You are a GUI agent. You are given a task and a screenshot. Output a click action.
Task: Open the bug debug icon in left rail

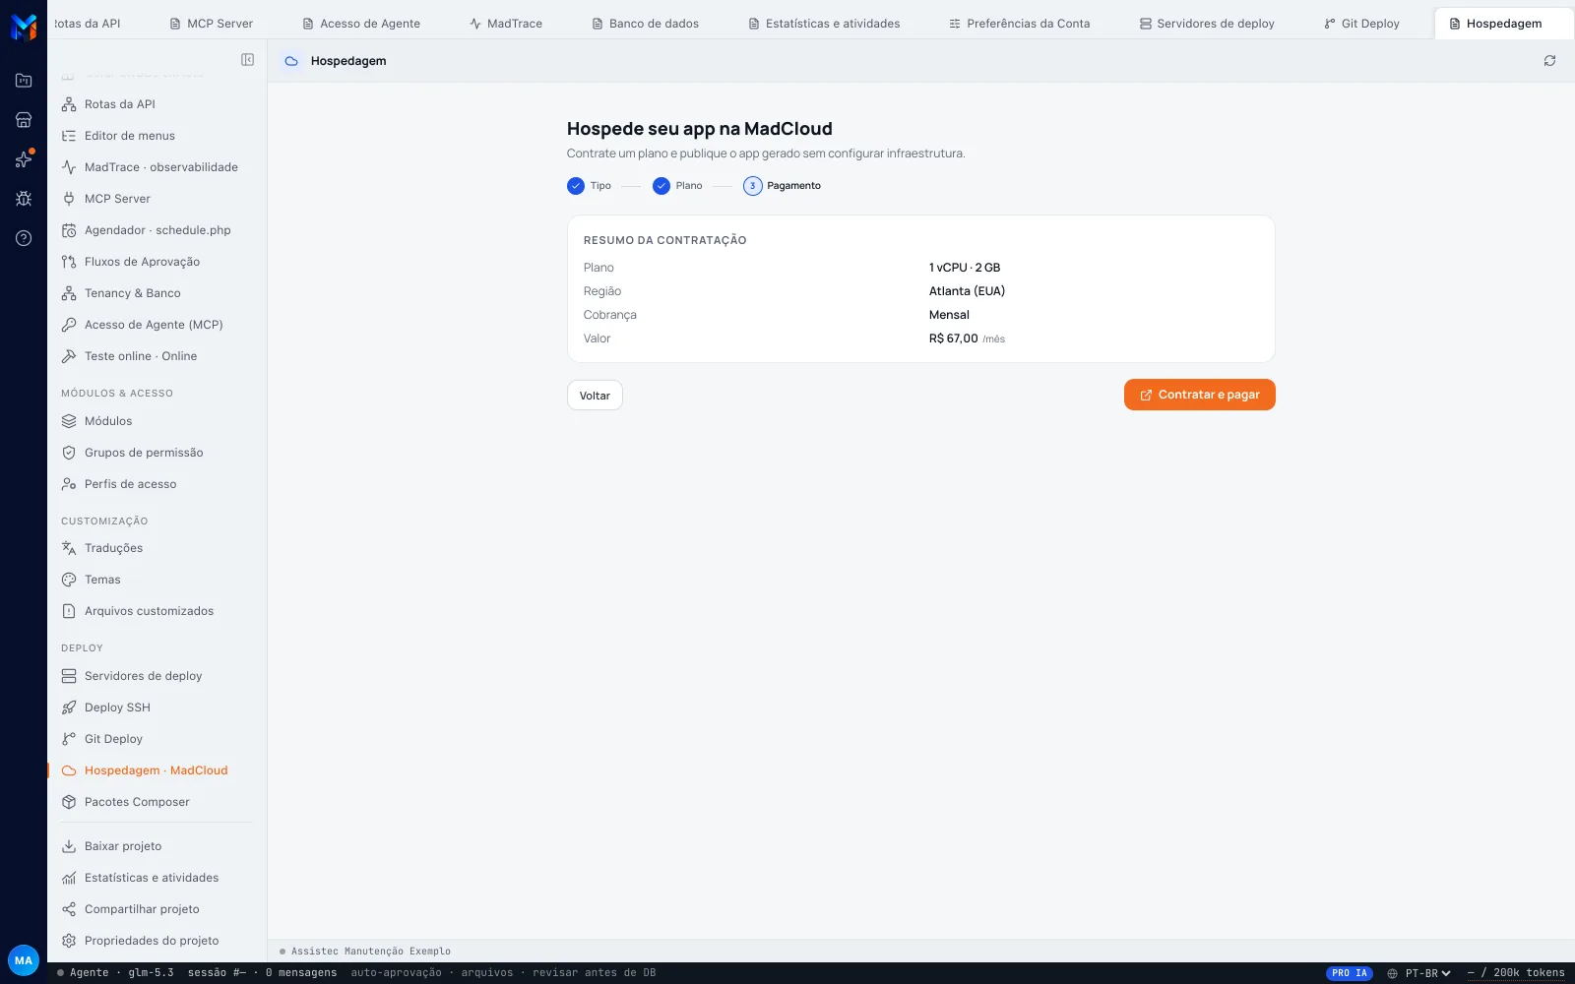click(24, 199)
